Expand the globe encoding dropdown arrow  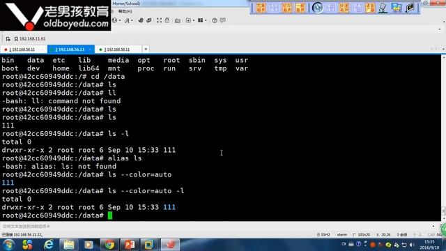(x=119, y=20)
